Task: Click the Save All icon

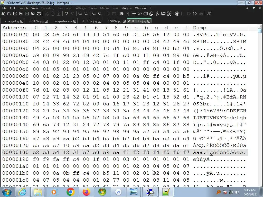Action: click(x=21, y=14)
